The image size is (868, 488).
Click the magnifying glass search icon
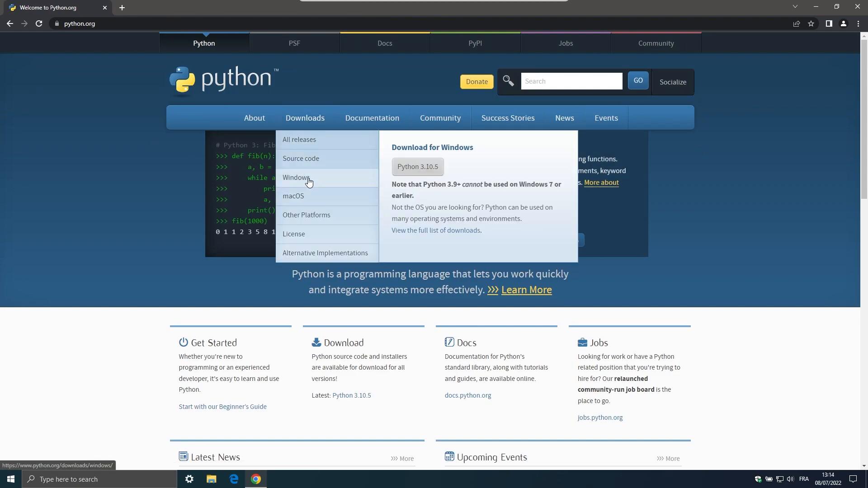[x=508, y=81]
